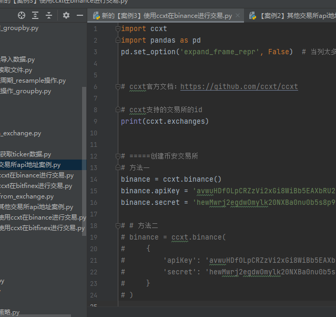
Task: Toggle fold marker at line 6 comment
Action: (117, 86)
